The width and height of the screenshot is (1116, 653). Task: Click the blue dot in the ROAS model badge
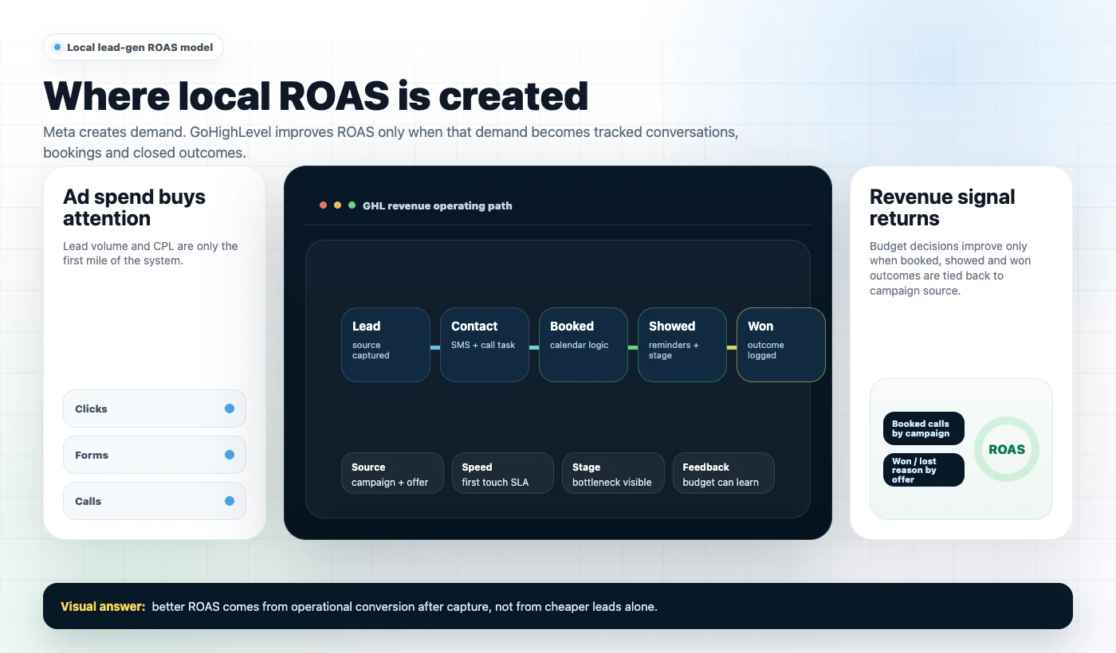point(57,47)
